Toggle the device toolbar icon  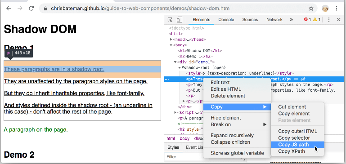pyautogui.click(x=180, y=20)
